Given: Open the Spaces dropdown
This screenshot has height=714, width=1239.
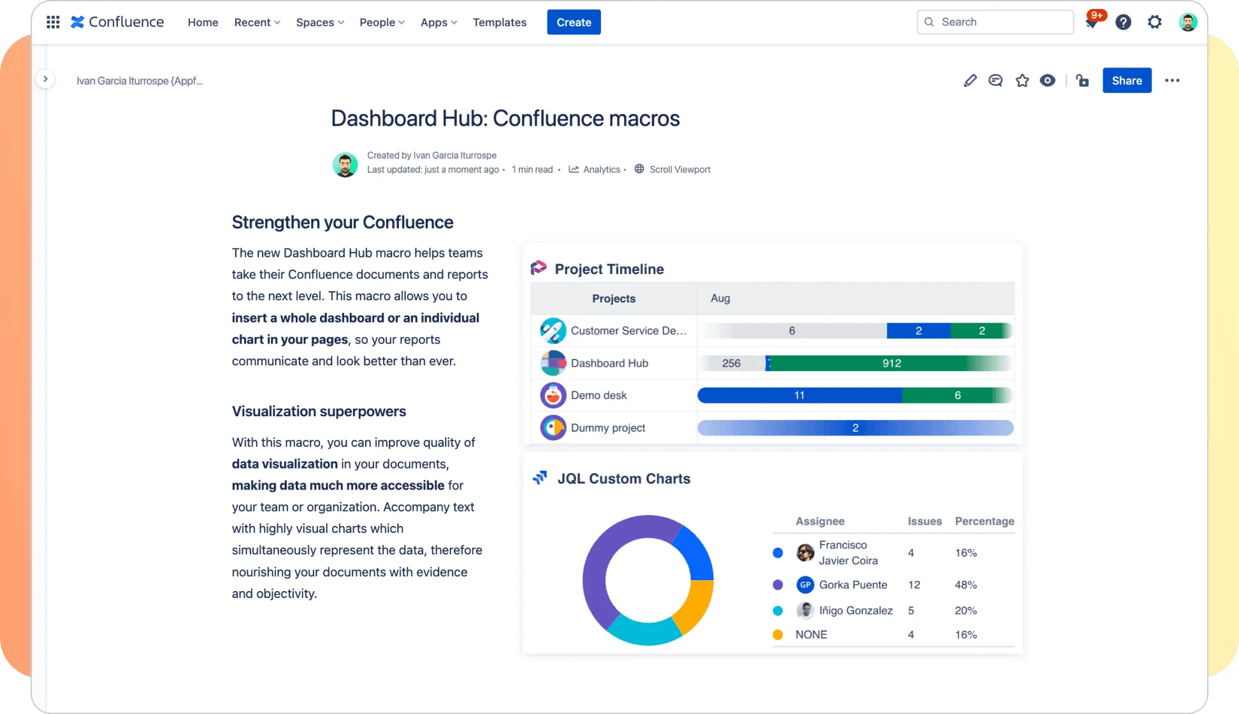Looking at the screenshot, I should tap(320, 22).
